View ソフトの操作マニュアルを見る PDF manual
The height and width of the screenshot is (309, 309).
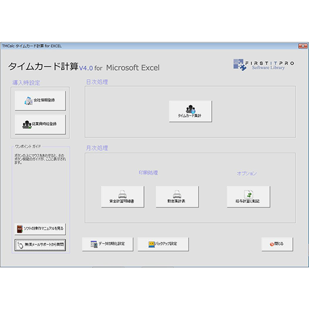40,229
